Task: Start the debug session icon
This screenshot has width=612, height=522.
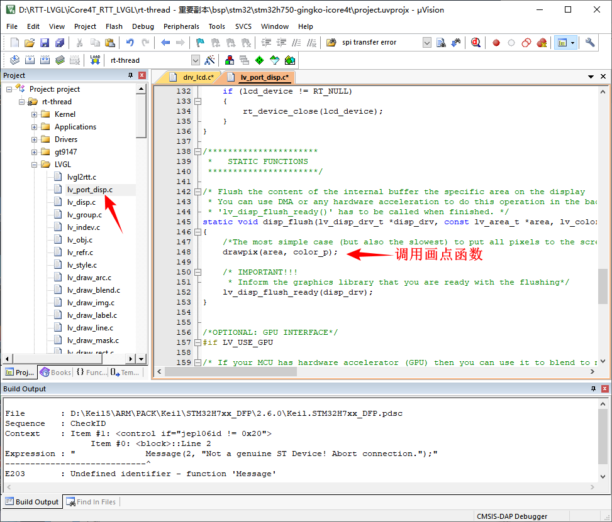Action: pyautogui.click(x=476, y=43)
